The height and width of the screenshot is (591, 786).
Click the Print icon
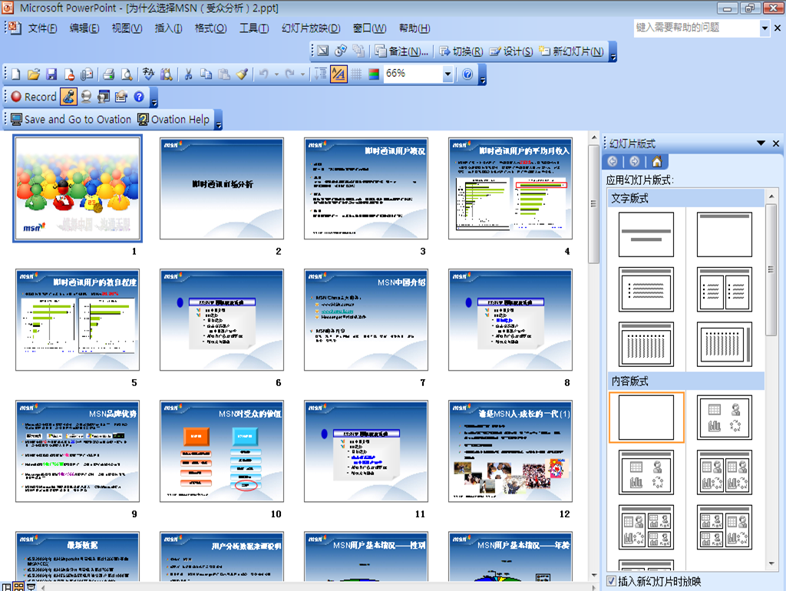point(108,74)
